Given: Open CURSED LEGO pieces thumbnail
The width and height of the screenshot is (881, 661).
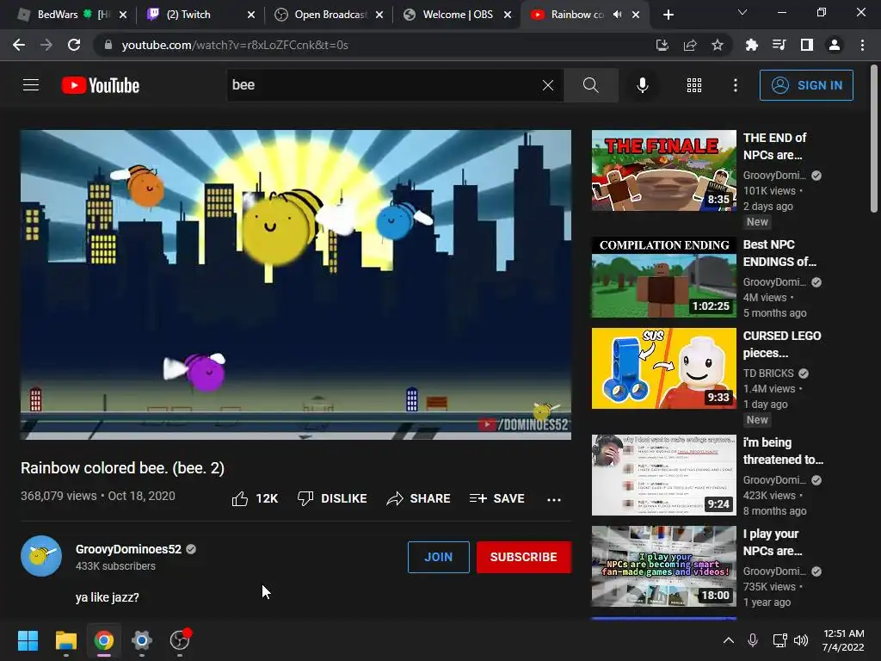Looking at the screenshot, I should (x=663, y=368).
